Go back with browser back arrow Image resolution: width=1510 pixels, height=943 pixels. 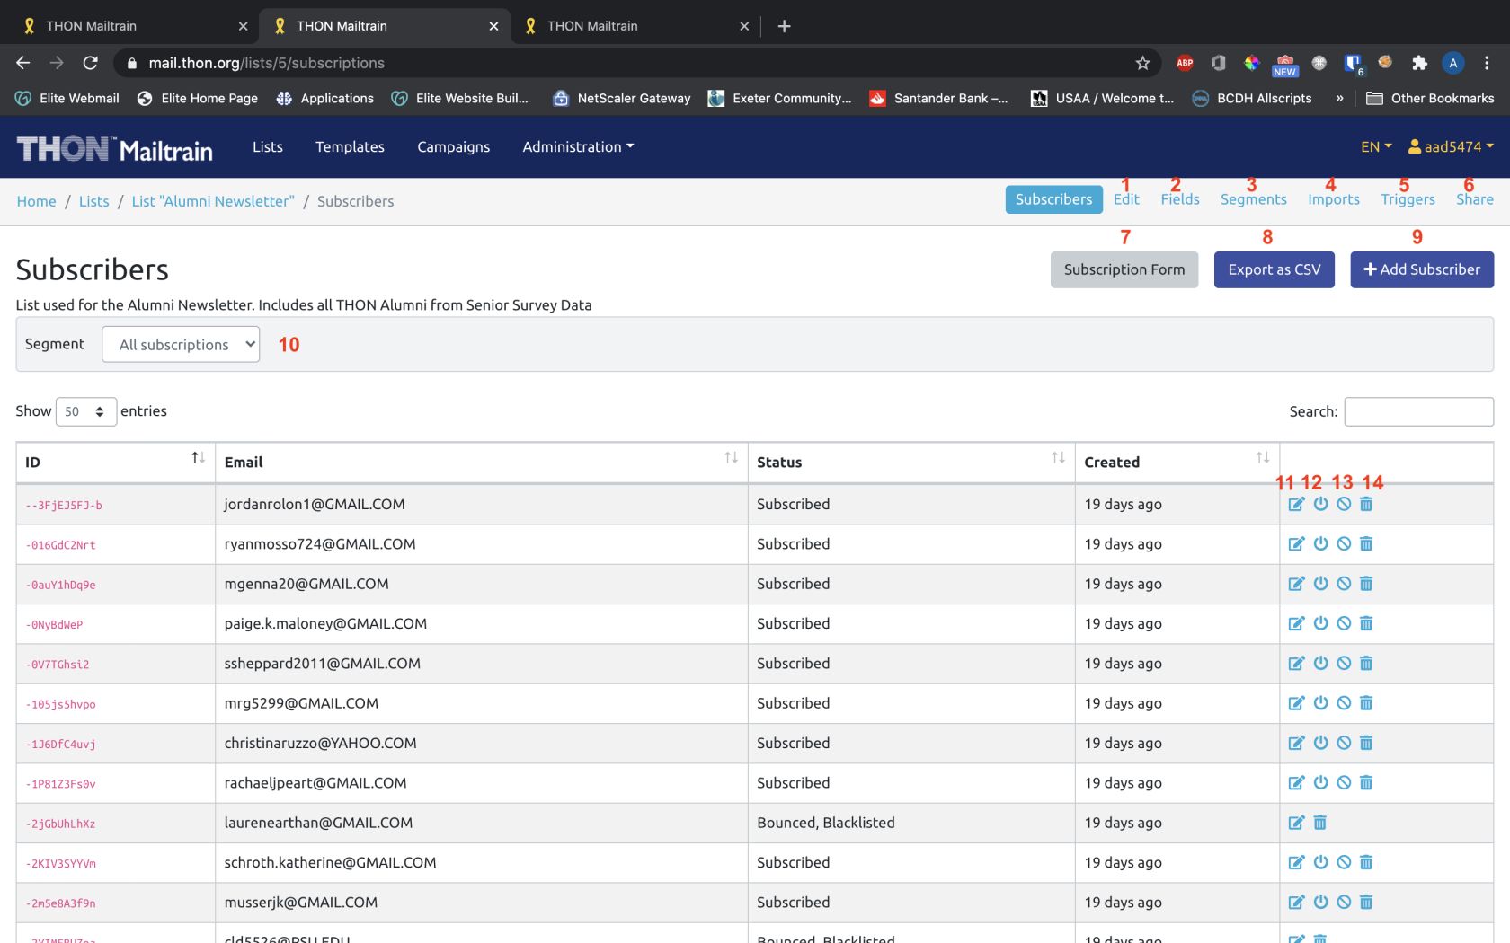(x=23, y=63)
